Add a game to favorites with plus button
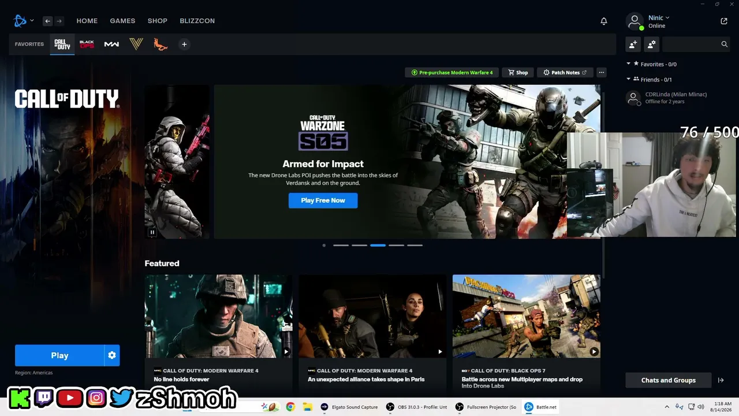739x416 pixels. click(184, 44)
